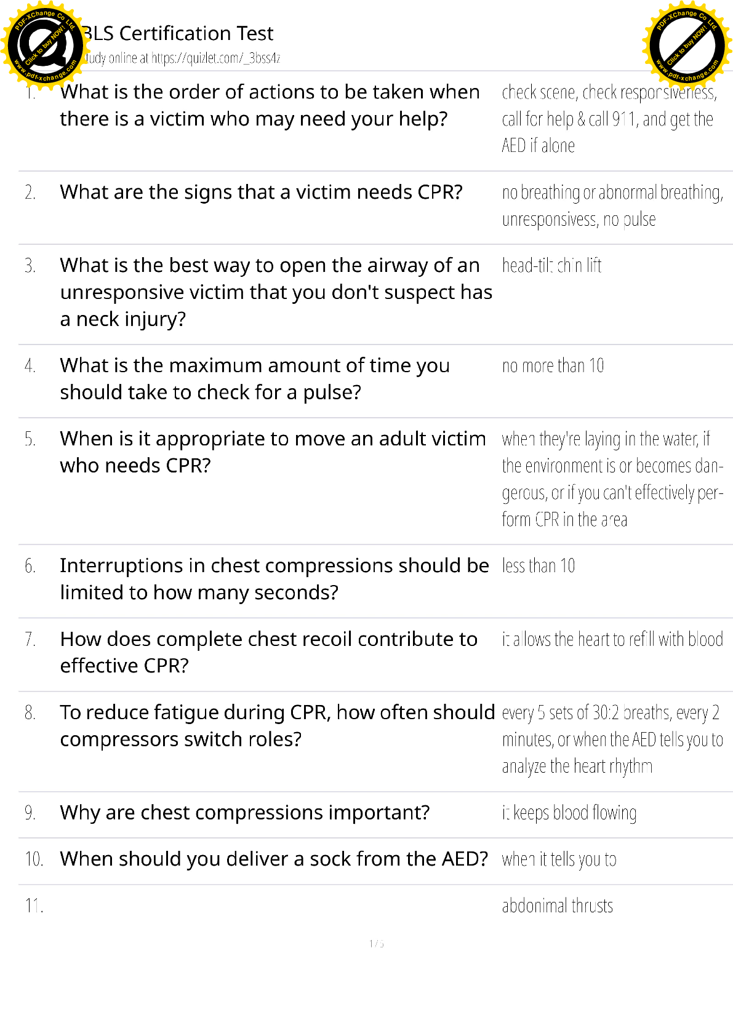Click the "less than 10" answer text
733x1036 pixels.
(x=539, y=566)
